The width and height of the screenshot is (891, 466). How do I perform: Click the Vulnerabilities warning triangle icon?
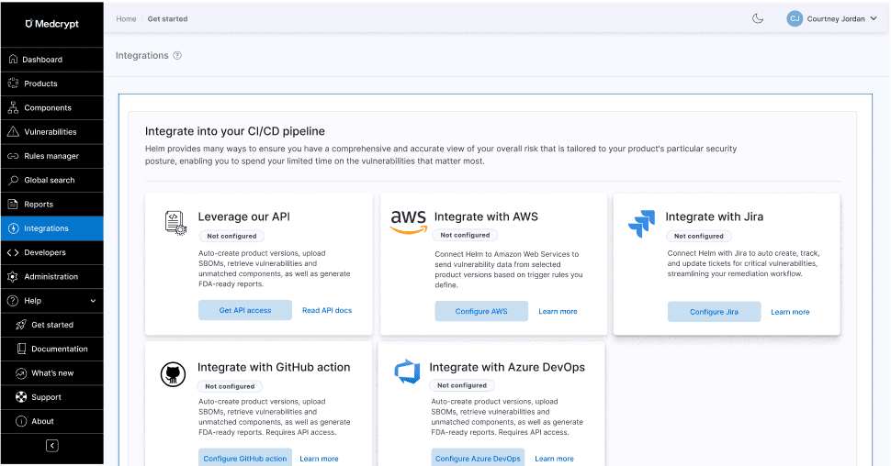coord(13,132)
